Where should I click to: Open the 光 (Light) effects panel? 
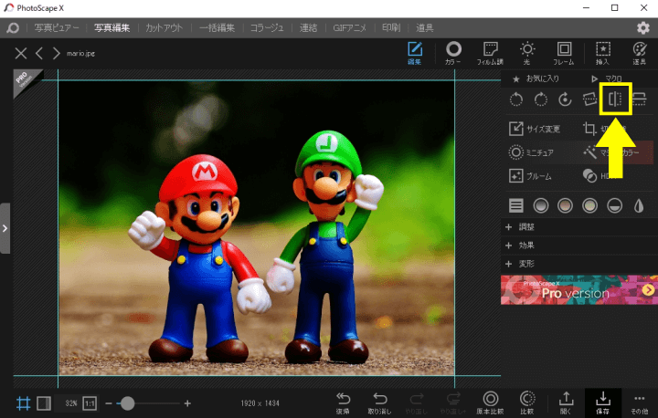tap(527, 53)
